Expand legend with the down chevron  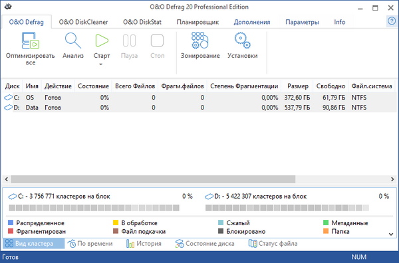[391, 234]
